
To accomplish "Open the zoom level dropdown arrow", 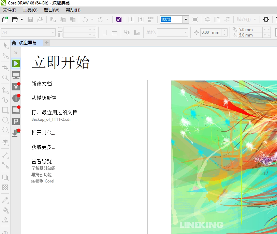I will [186, 19].
